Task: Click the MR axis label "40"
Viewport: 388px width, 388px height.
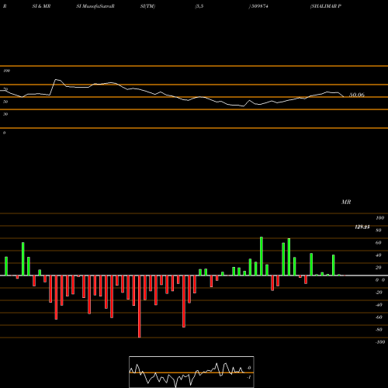Action: click(x=379, y=255)
